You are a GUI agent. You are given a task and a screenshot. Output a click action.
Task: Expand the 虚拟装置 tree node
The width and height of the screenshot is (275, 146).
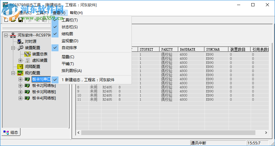point(20,60)
